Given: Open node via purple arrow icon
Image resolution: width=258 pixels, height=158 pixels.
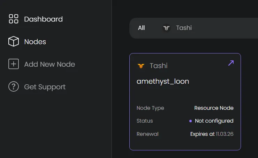Looking at the screenshot, I should click(x=231, y=63).
